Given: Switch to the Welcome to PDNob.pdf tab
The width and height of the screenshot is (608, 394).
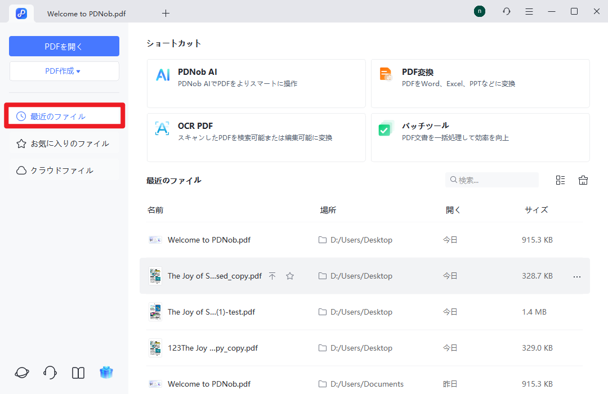Looking at the screenshot, I should click(86, 13).
